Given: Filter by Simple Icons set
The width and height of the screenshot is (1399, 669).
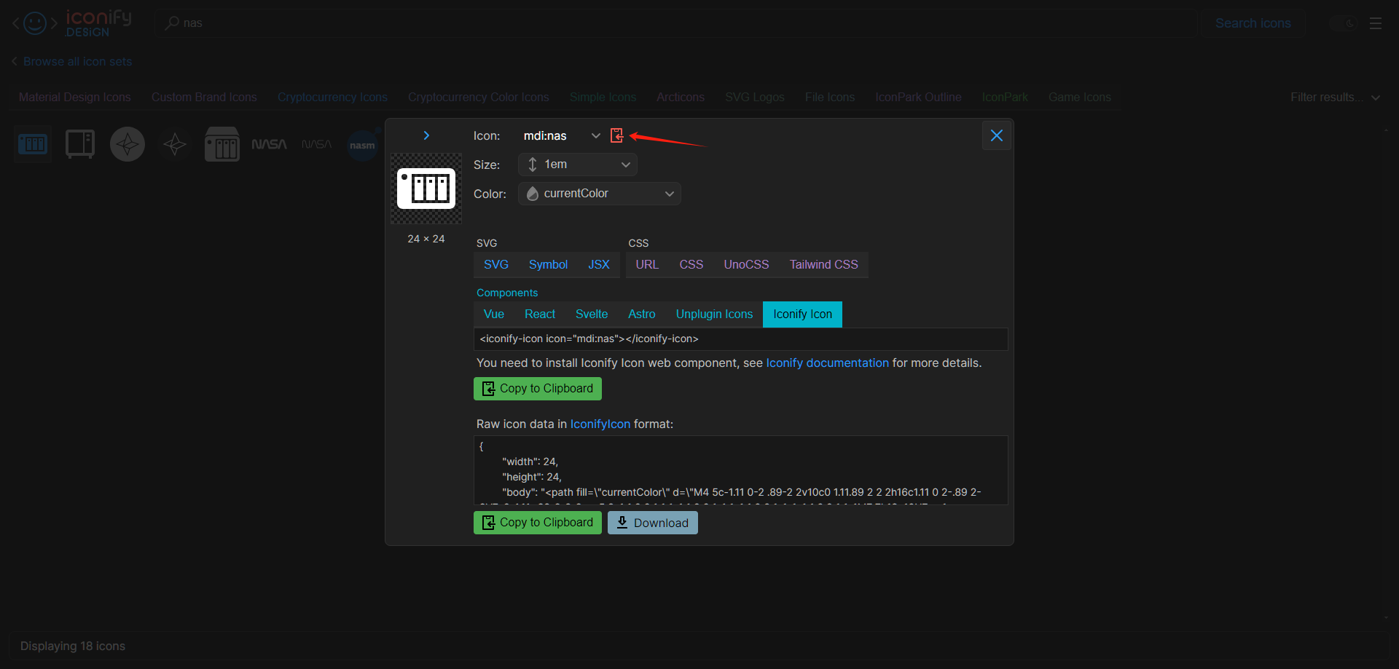Looking at the screenshot, I should pos(603,98).
